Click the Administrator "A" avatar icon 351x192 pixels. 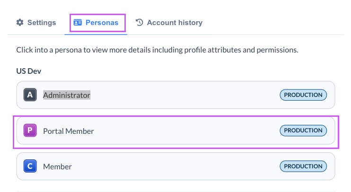30,95
